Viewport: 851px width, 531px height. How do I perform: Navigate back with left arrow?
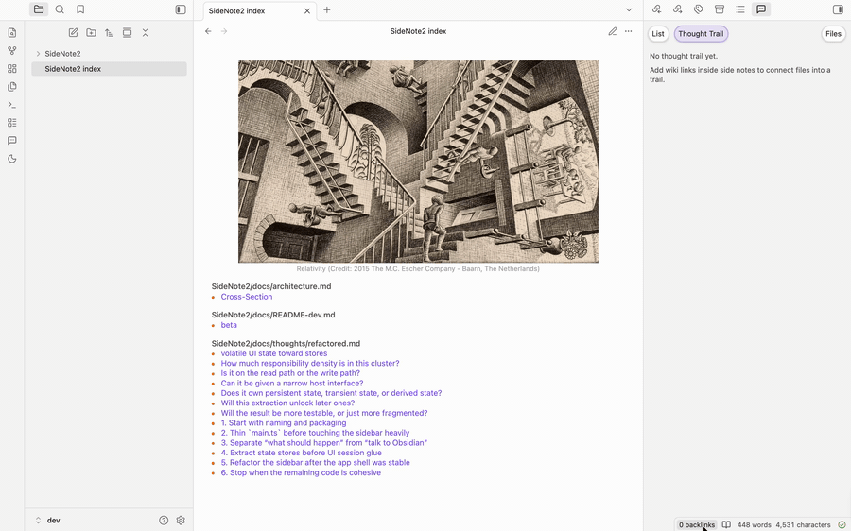(x=208, y=31)
